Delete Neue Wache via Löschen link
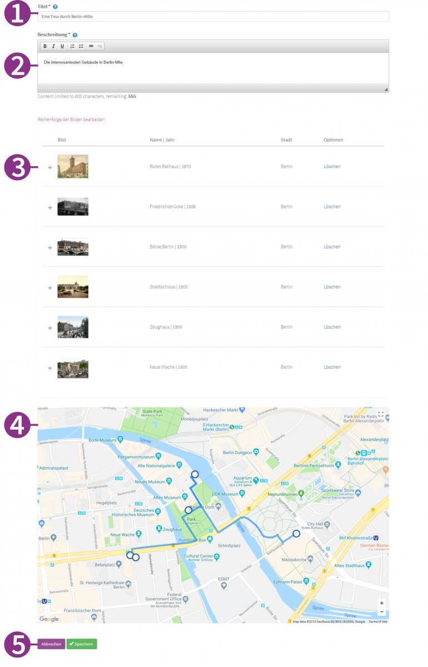This screenshot has height=667, width=428. [x=332, y=367]
